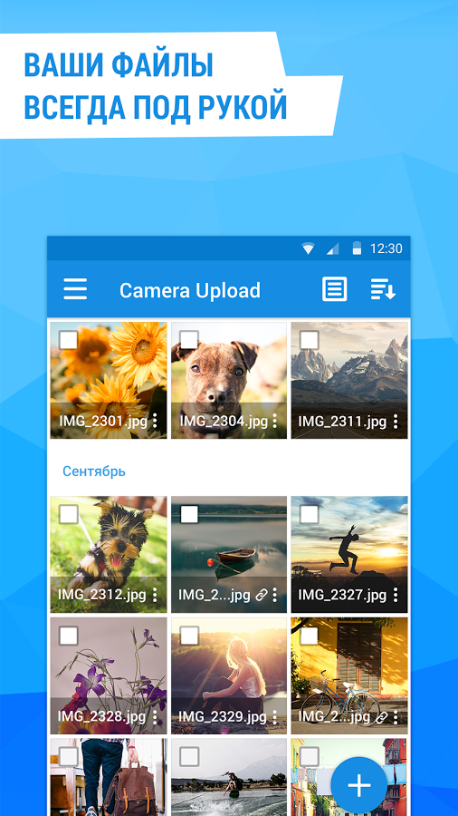Open three-dot menu for IMG_2327.jpg
The width and height of the screenshot is (458, 816).
click(x=396, y=595)
